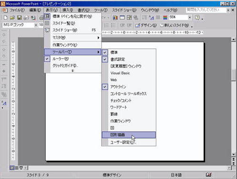Image resolution: width=237 pixels, height=179 pixels.
Task: Click the Color/Grayscale swatch icon
Action: pos(165,17)
